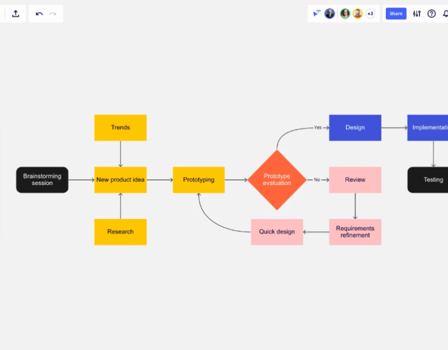Screen dimensions: 448x350
Task: Select the Prototyping box
Action: 198,180
